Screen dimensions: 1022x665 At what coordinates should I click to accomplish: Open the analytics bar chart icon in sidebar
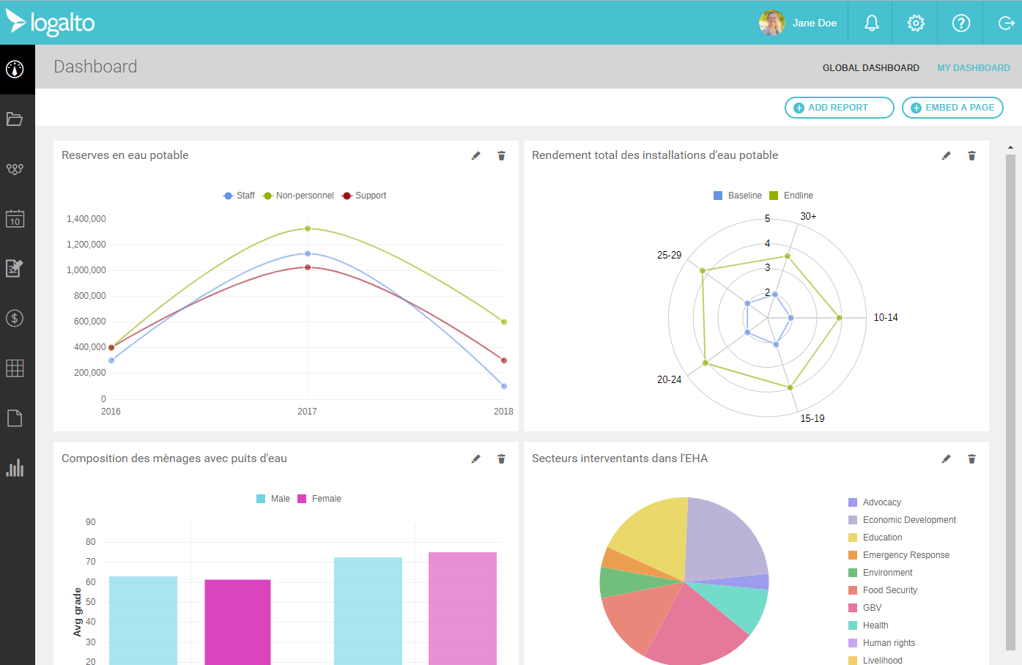click(15, 468)
